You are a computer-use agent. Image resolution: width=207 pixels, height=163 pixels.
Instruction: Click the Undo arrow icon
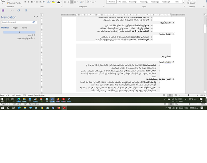pos(10,11)
